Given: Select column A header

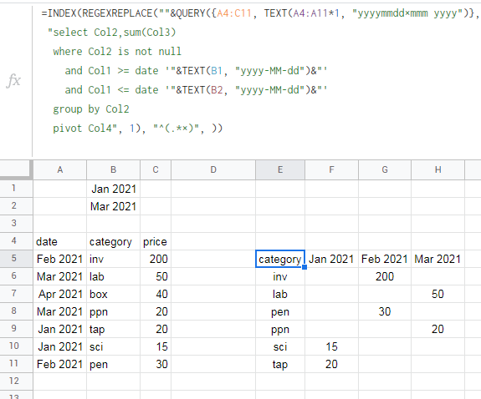Looking at the screenshot, I should (x=60, y=170).
